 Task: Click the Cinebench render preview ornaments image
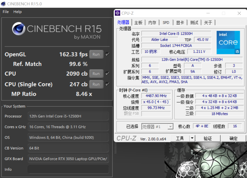pos(206,160)
